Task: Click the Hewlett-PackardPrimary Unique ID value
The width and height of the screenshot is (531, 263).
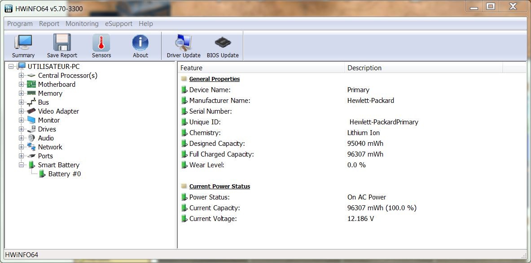Action: coord(384,122)
